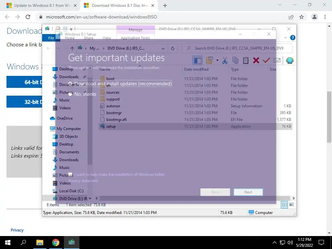Viewport: 332px width, 249px height.
Task: Open Explorer help question mark icon
Action: [x=293, y=38]
